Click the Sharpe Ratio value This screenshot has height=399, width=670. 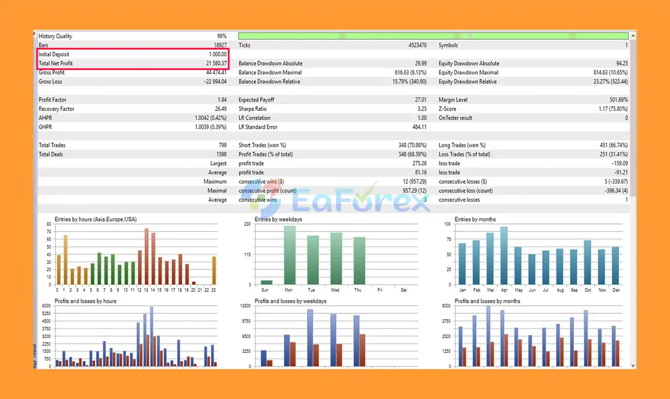click(x=421, y=109)
